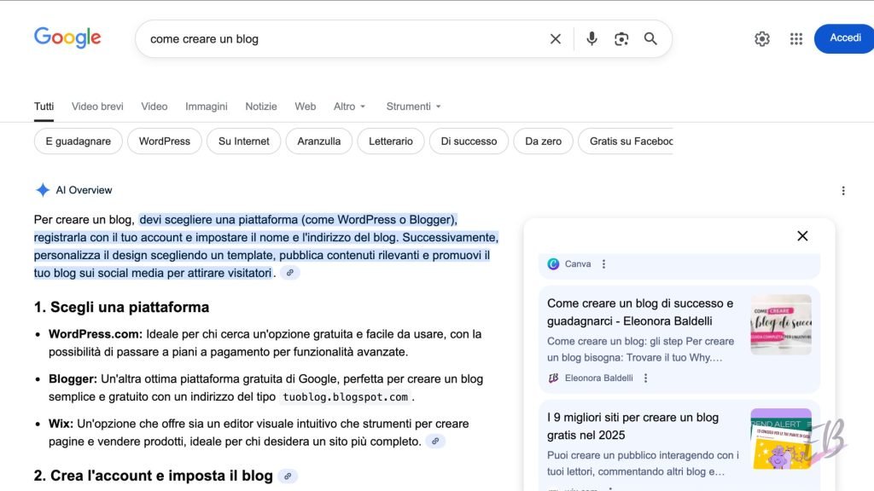Clear the search query with X icon
Screen dimensions: 874x491
555,39
